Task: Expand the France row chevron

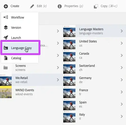Action: (121, 92)
